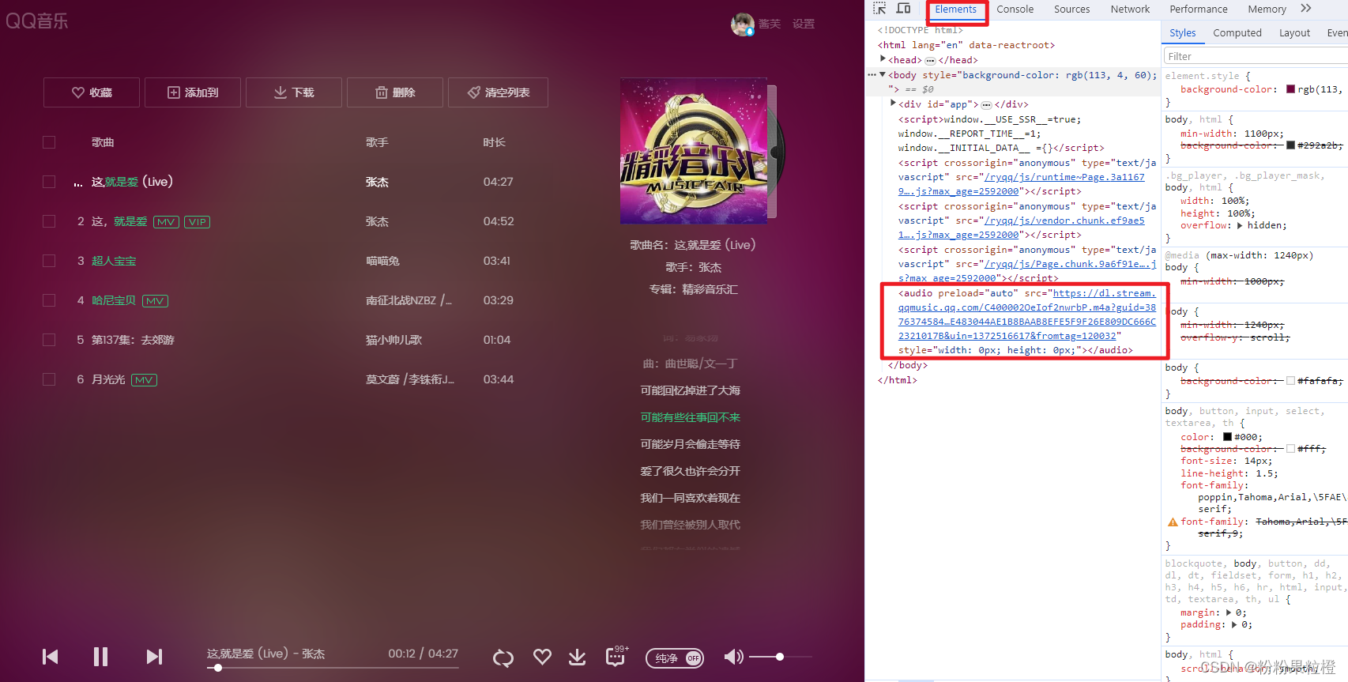
Task: Skip to the previous track
Action: pyautogui.click(x=51, y=657)
